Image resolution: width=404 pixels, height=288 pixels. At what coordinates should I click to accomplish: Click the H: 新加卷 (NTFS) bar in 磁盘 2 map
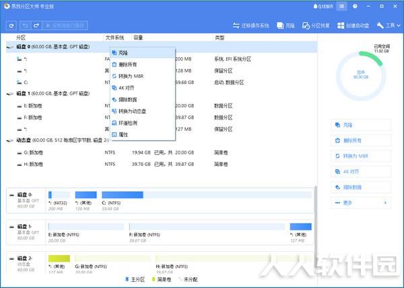pos(234,258)
